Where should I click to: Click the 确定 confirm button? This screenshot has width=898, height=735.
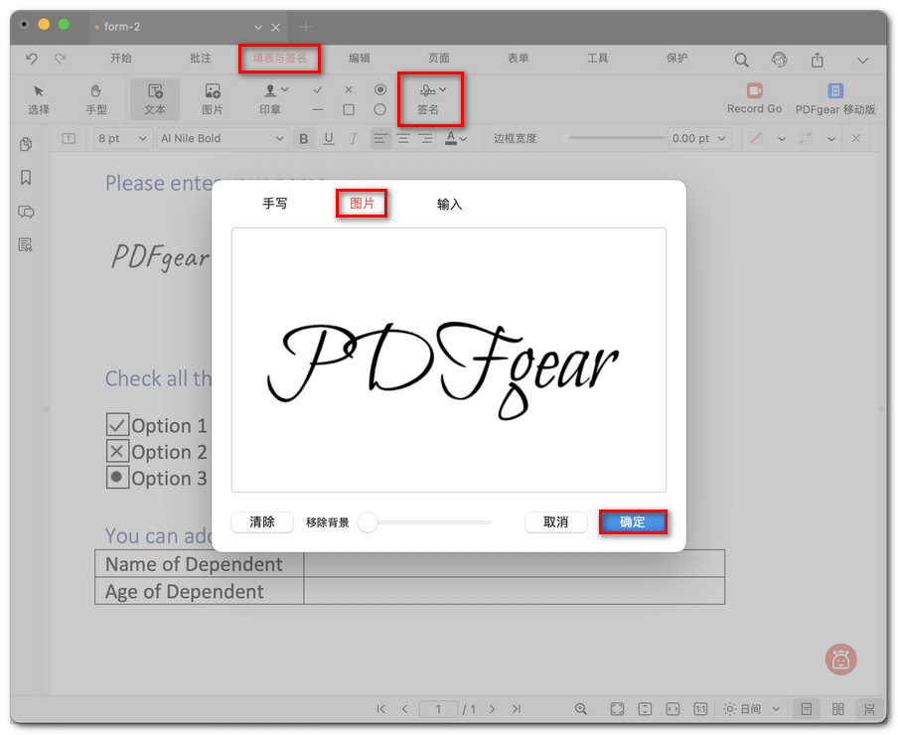point(633,521)
